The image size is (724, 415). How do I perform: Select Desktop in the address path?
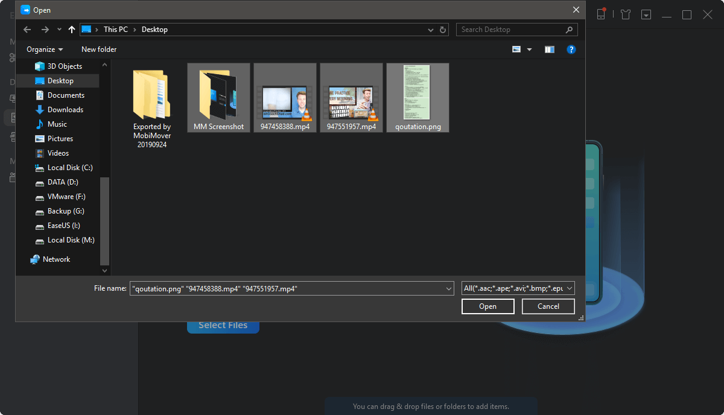coord(154,30)
